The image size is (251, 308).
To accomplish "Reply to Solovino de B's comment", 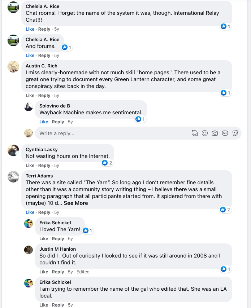I will pyautogui.click(x=58, y=122).
